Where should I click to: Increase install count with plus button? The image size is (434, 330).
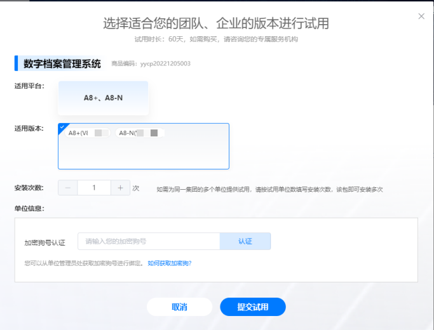click(120, 188)
